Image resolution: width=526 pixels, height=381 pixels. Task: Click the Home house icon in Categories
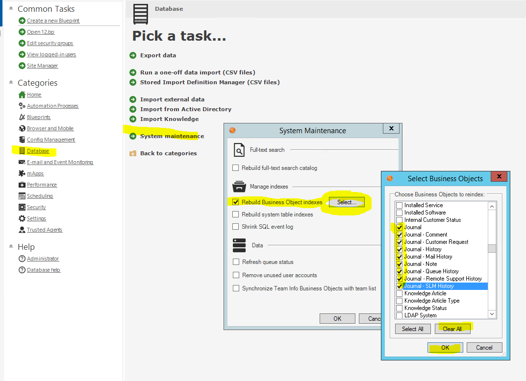(x=22, y=95)
